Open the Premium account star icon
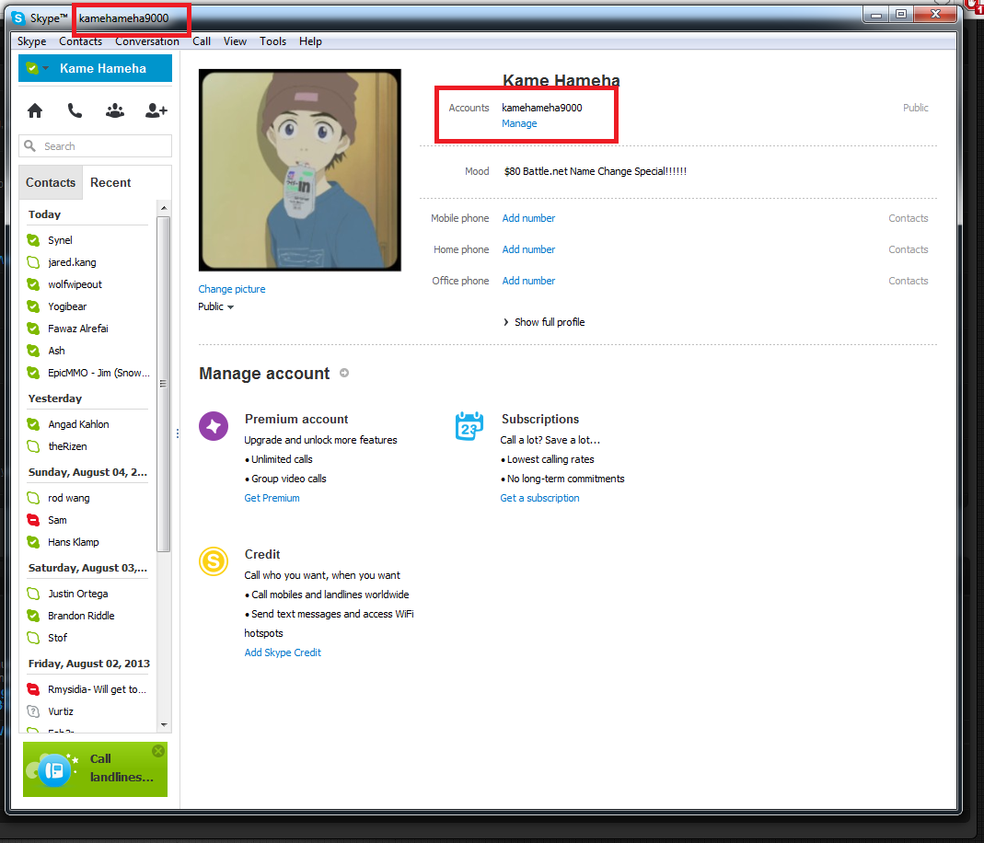984x843 pixels. coord(214,426)
